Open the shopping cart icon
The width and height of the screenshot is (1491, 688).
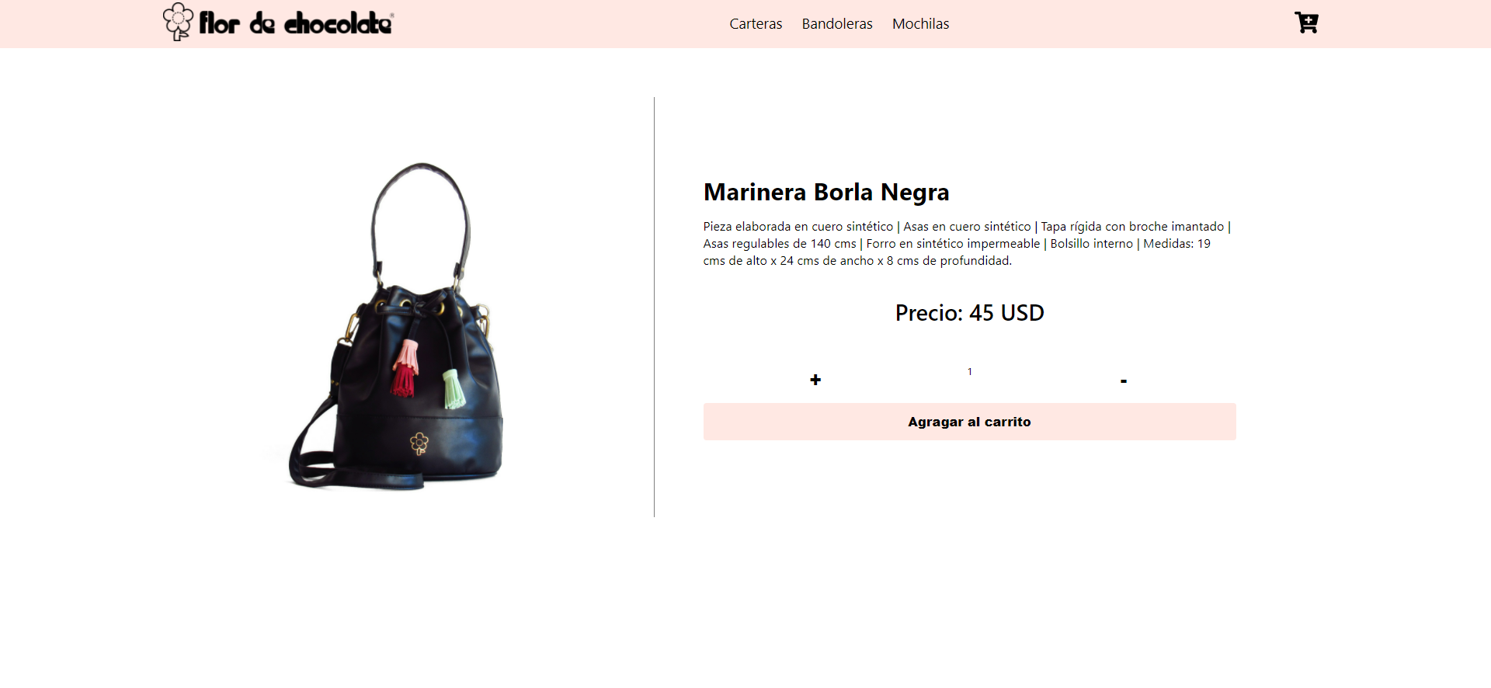click(x=1306, y=23)
